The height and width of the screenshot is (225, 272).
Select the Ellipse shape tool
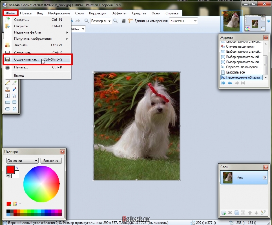coord(7,109)
